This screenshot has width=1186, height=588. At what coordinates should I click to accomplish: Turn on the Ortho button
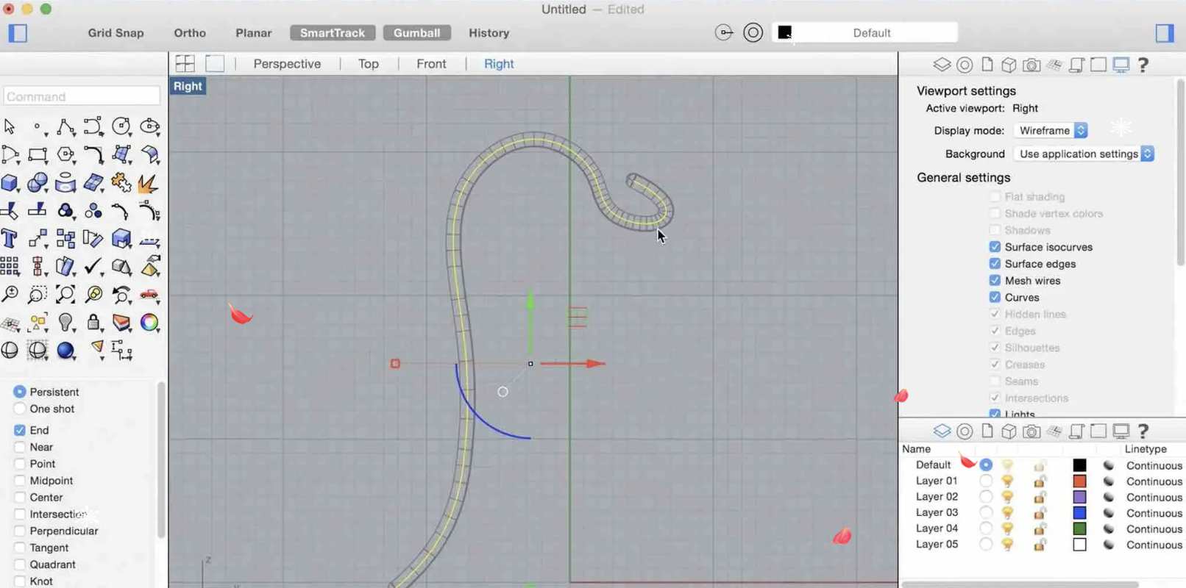coord(190,33)
